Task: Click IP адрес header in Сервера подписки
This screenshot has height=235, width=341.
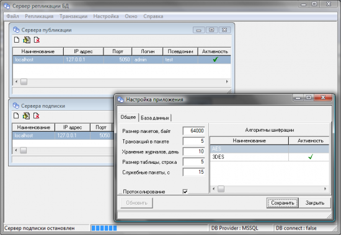Action: click(x=73, y=127)
